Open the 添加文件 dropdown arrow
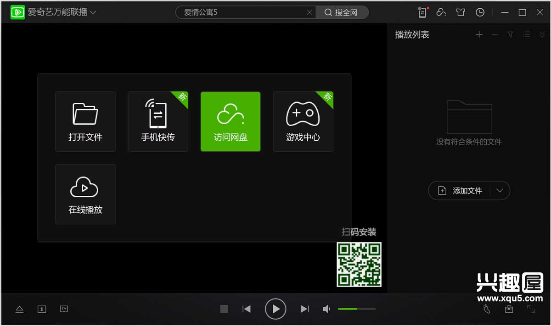This screenshot has height=326, width=551. click(500, 191)
